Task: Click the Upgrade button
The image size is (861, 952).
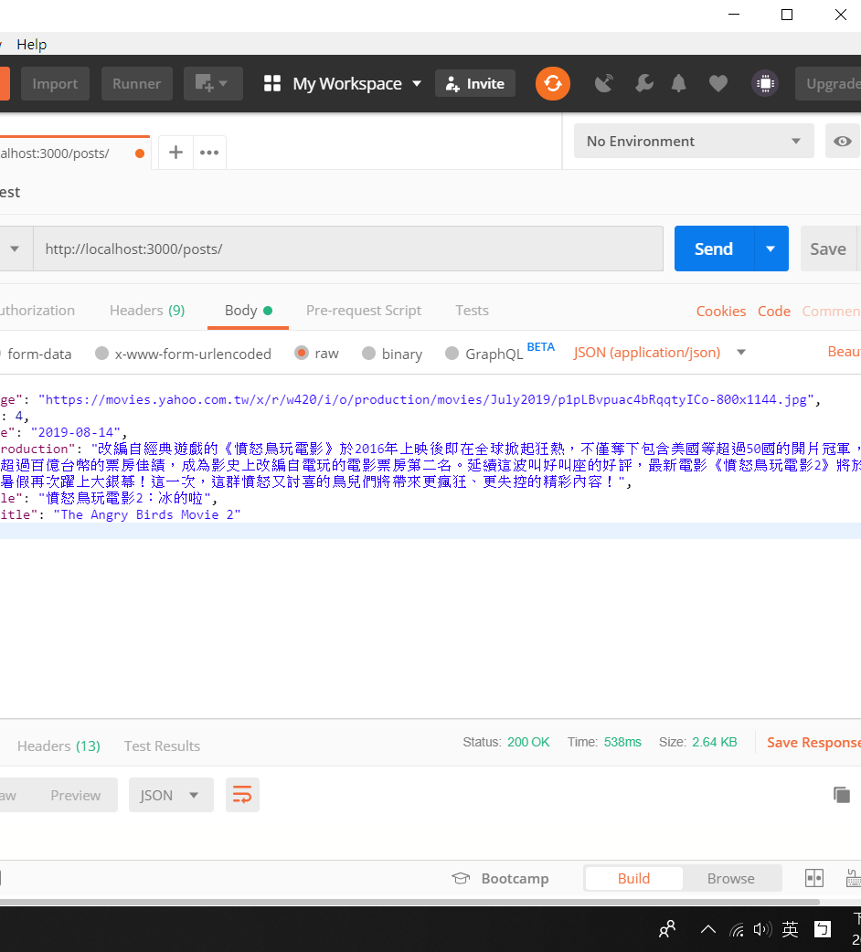Action: [x=828, y=83]
